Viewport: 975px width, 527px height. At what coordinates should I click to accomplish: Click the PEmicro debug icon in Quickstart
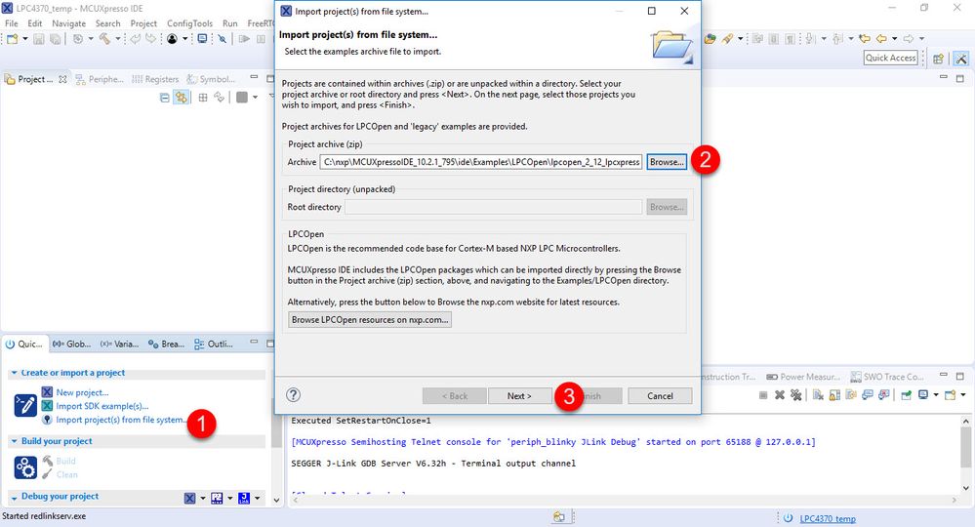pyautogui.click(x=217, y=498)
